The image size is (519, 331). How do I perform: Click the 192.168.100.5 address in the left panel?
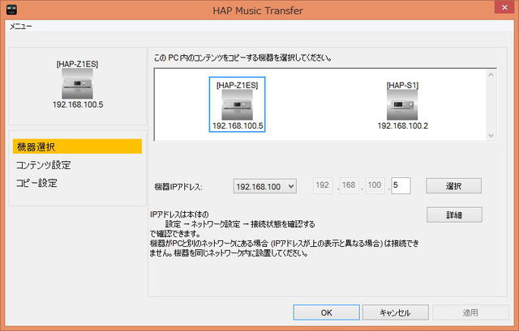coord(78,104)
